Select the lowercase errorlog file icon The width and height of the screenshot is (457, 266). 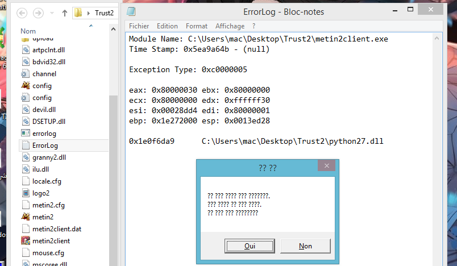click(x=26, y=133)
